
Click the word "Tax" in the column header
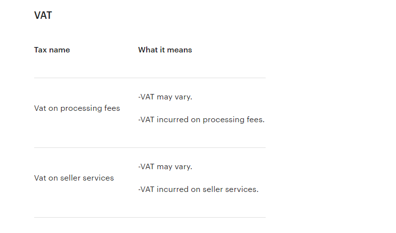pos(41,50)
